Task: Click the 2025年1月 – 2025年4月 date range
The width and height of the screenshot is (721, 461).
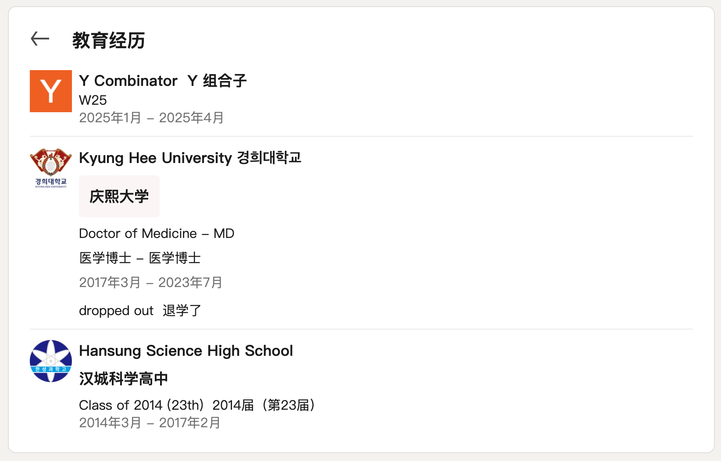Action: point(151,118)
